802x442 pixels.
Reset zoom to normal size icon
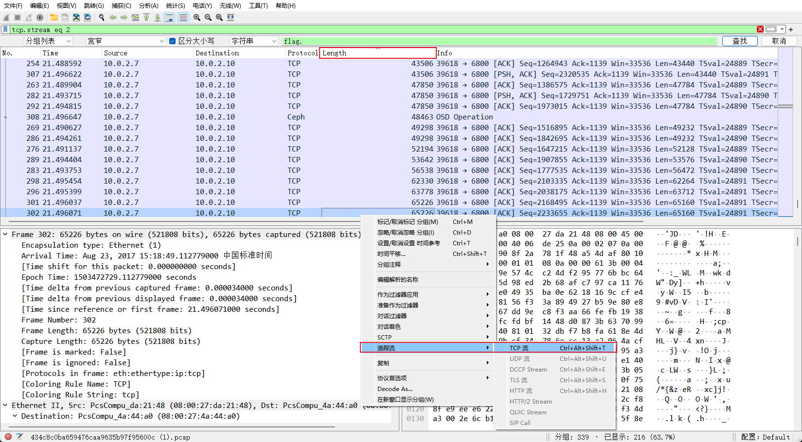219,17
